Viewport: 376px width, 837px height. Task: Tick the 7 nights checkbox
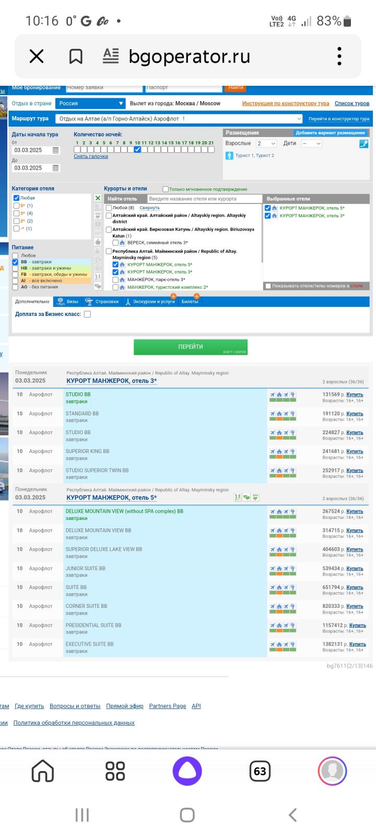[x=117, y=150]
